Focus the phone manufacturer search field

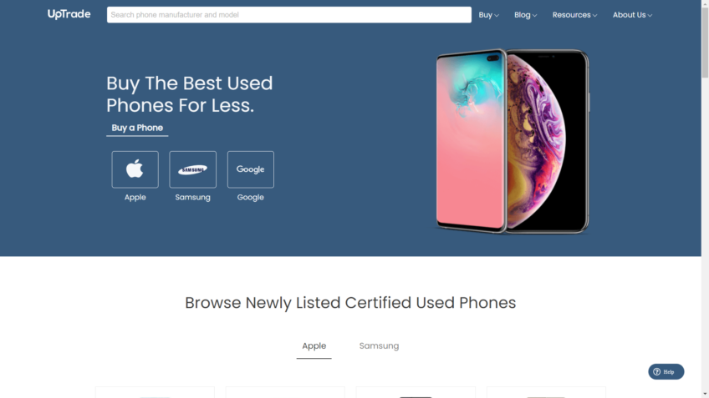coord(289,15)
